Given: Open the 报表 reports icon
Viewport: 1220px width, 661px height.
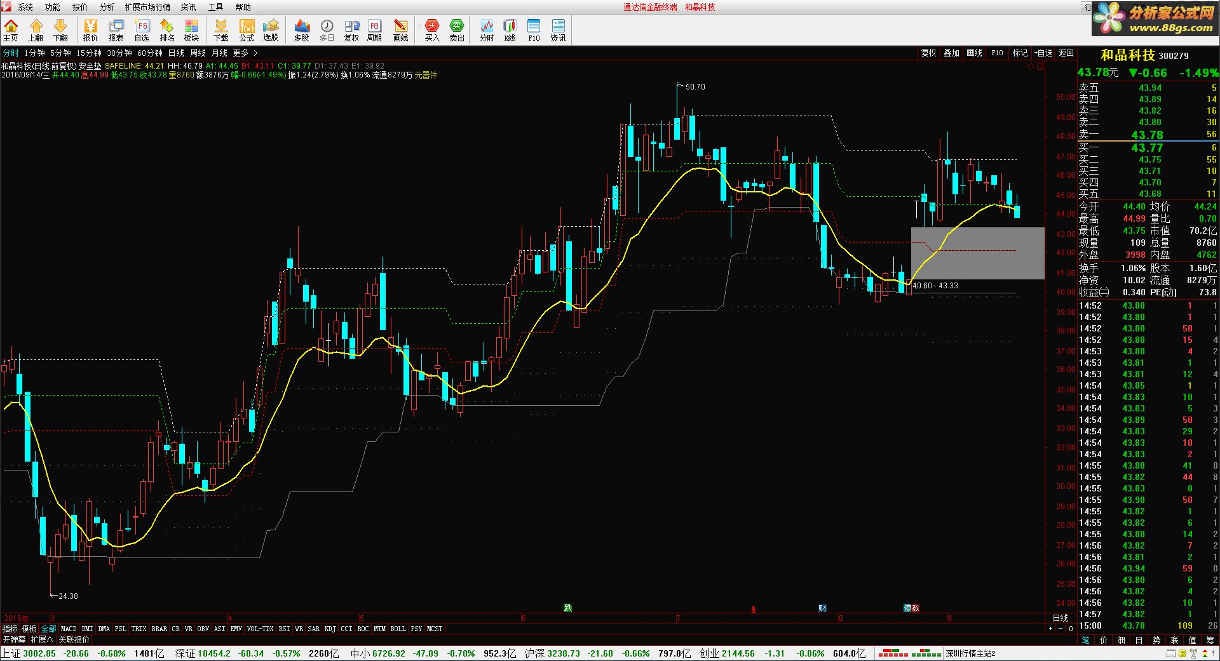Looking at the screenshot, I should pyautogui.click(x=116, y=30).
